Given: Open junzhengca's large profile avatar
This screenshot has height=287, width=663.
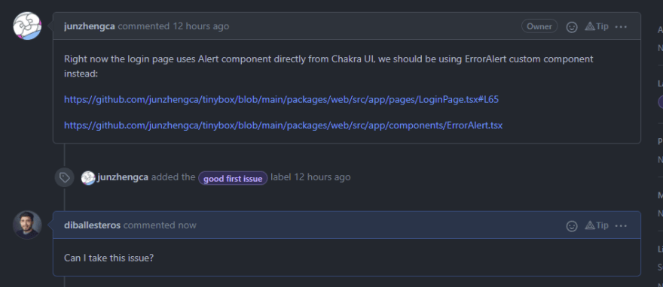Looking at the screenshot, I should [x=27, y=26].
